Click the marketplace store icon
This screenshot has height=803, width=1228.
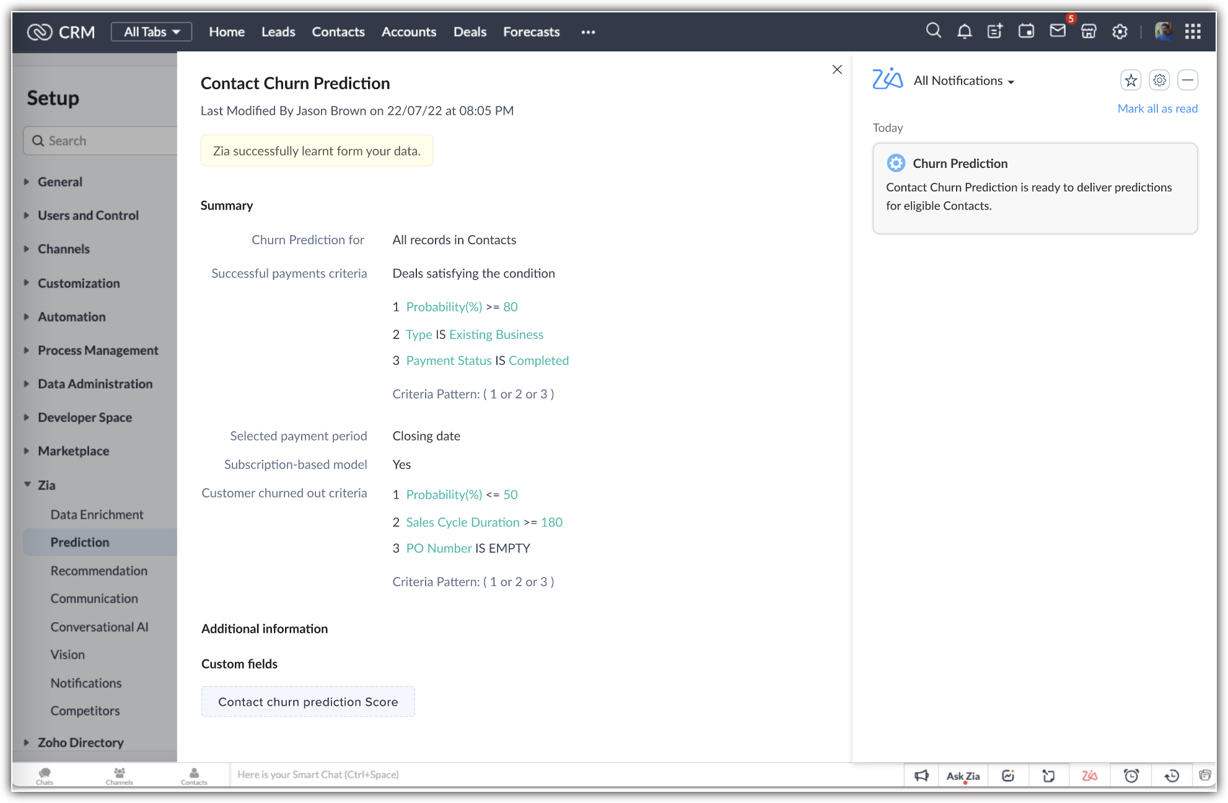[x=1089, y=31]
